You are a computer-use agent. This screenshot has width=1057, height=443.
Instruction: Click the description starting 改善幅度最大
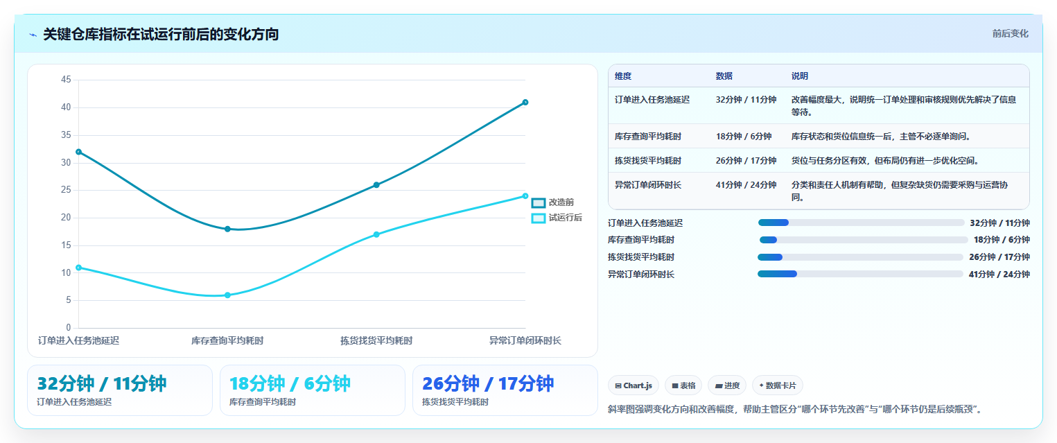point(904,106)
